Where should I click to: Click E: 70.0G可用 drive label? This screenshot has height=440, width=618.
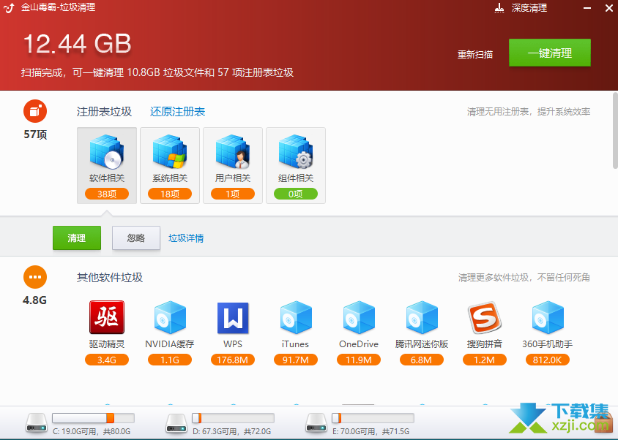[371, 431]
